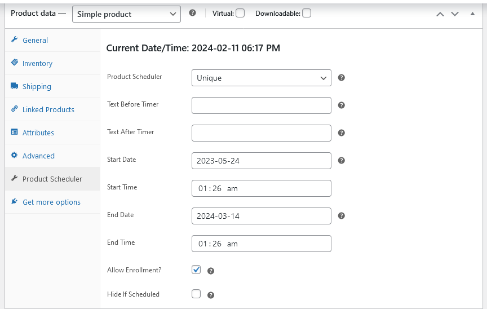This screenshot has height=309, width=487.
Task: Open the Simple product type dropdown
Action: click(126, 14)
